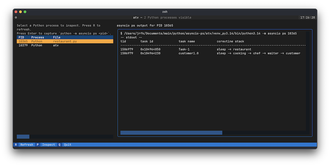Click the PID column header
The height and width of the screenshot is (166, 330).
21,37
